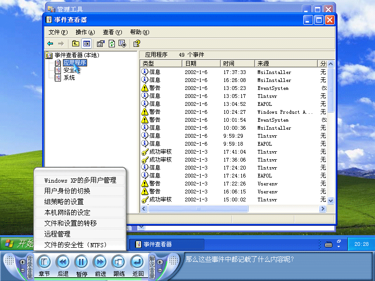This screenshot has width=375, height=281.
Task: Sort events by the 来源 column header
Action: 286,64
